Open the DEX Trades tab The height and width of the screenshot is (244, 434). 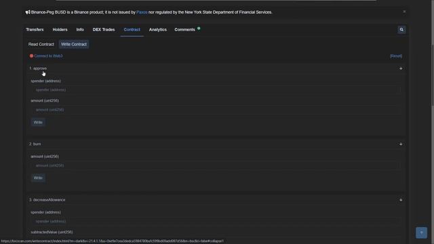click(104, 30)
